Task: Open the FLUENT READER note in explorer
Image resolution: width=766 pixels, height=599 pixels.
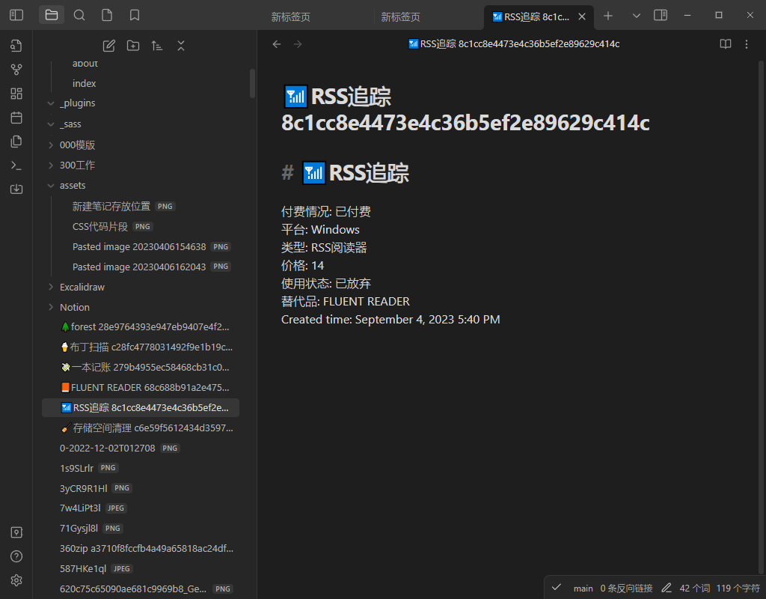Action: pos(150,387)
